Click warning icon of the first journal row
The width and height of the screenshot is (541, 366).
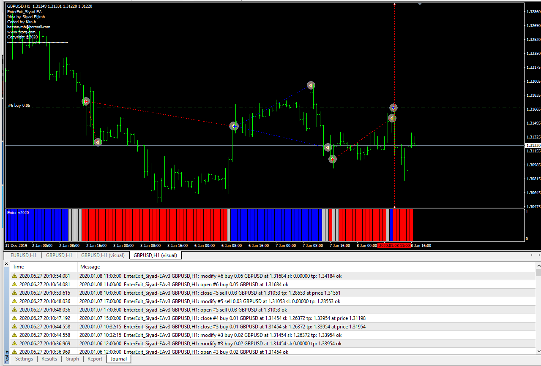click(x=14, y=276)
